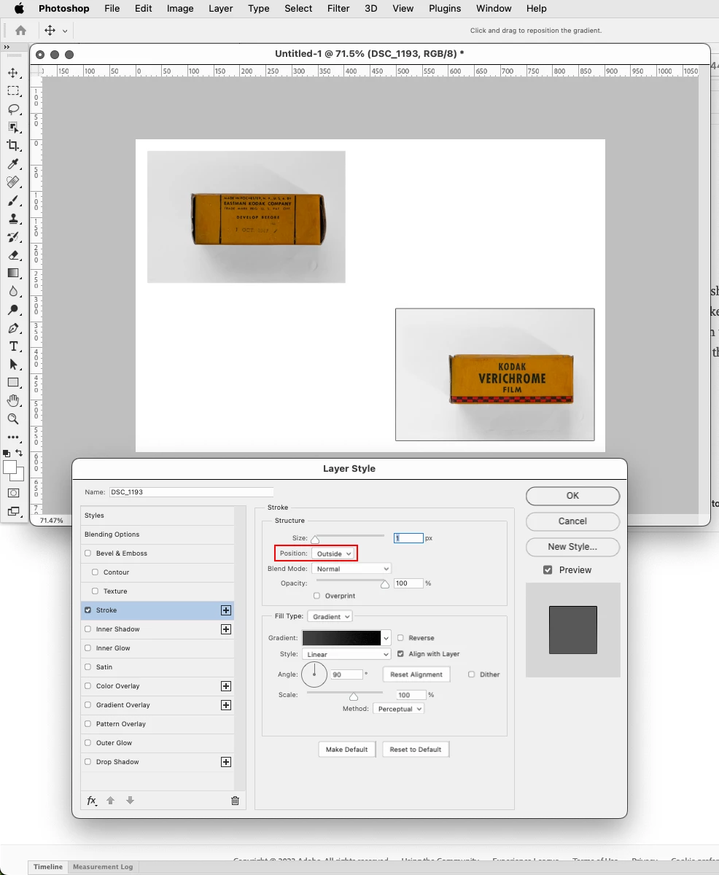Open the Apple menu
The width and height of the screenshot is (719, 875).
tap(19, 9)
